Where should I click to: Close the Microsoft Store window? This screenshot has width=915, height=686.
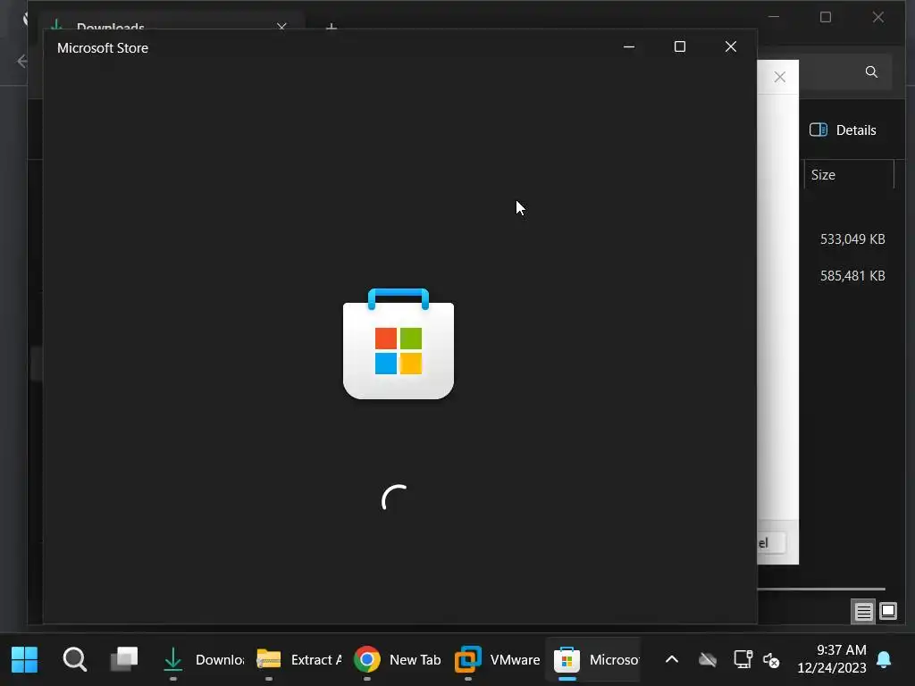point(731,46)
